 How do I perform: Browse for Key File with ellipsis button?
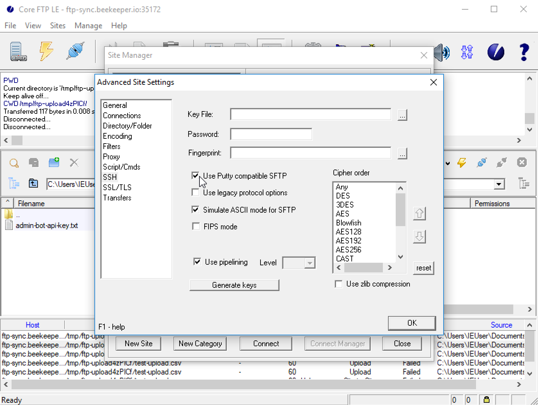[x=402, y=115]
